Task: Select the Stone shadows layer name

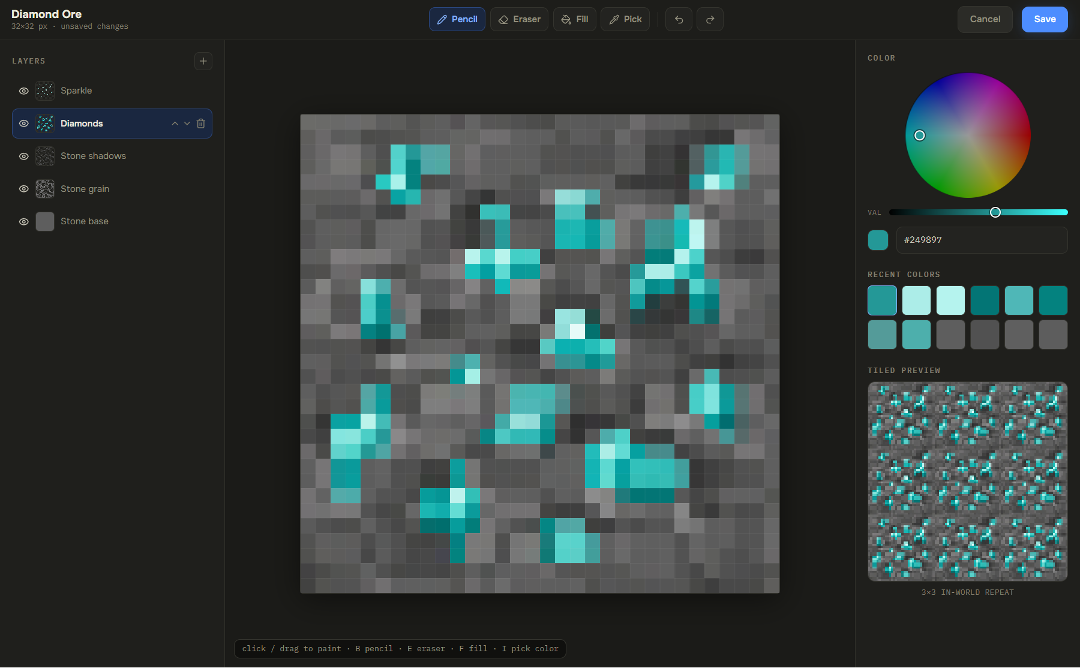Action: 93,156
